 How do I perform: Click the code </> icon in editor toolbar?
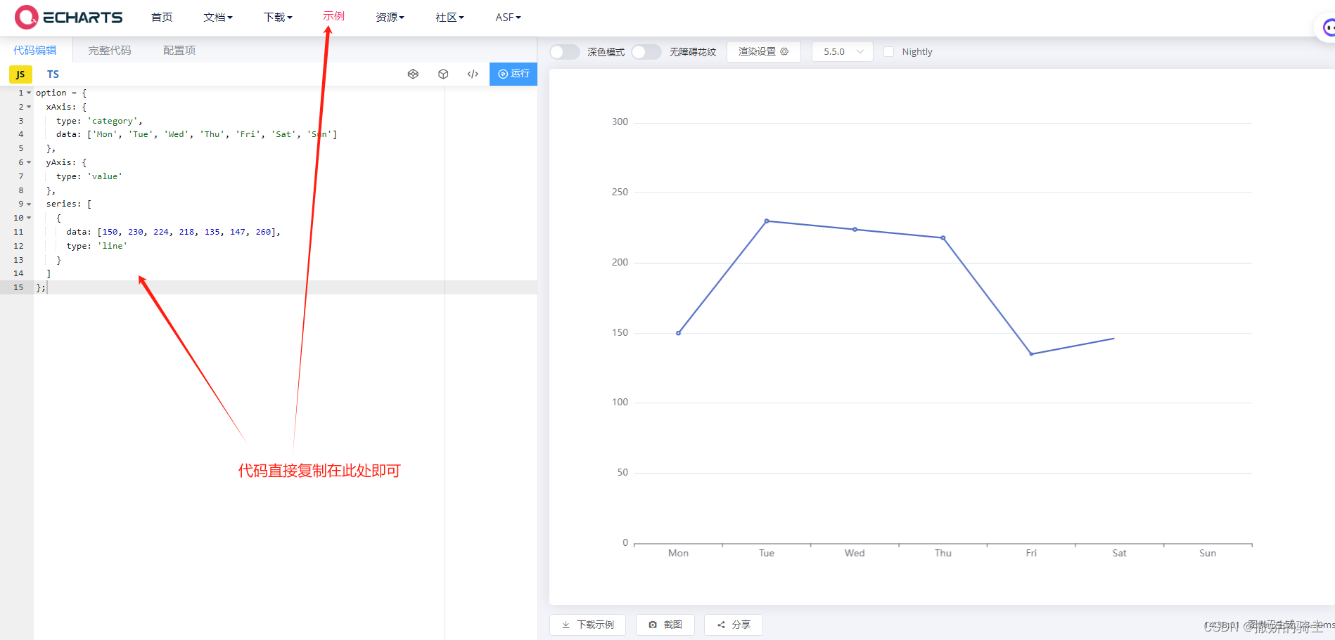point(472,74)
